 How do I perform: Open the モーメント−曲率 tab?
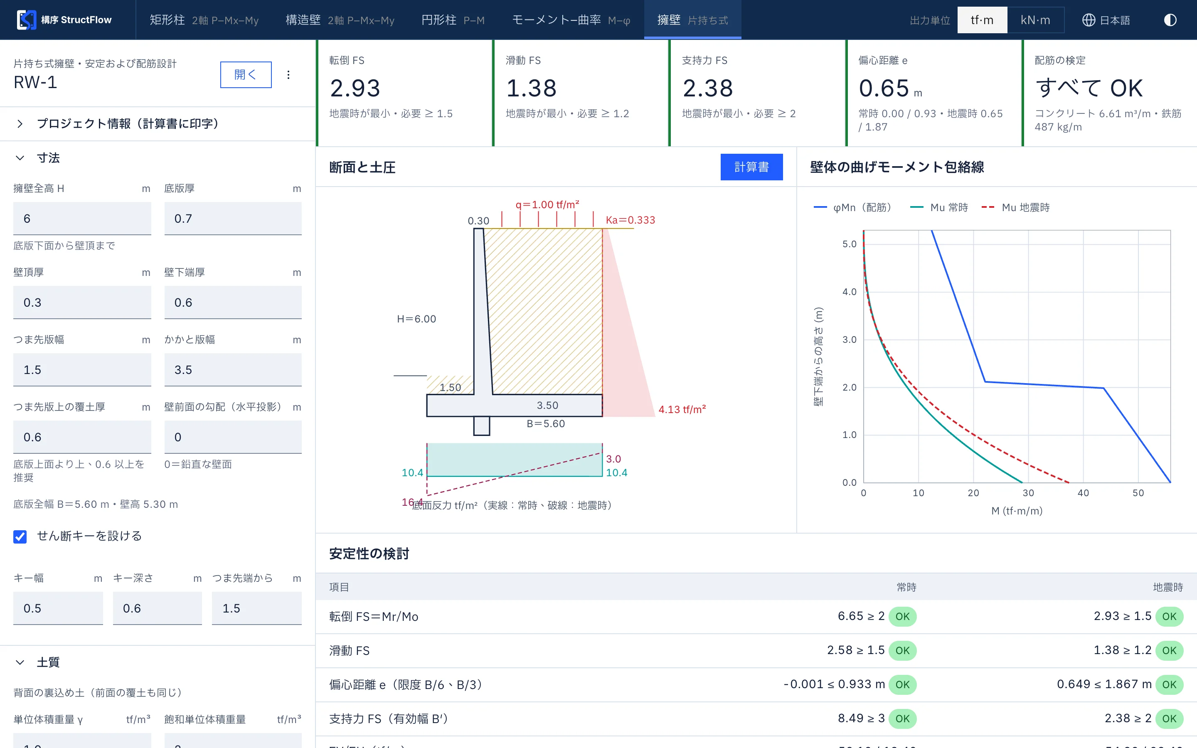tap(571, 20)
